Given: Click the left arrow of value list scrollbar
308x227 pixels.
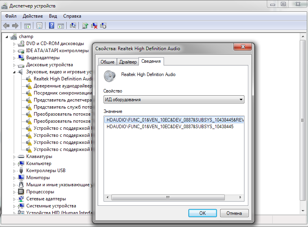Looking at the screenshot, I should pos(108,197).
